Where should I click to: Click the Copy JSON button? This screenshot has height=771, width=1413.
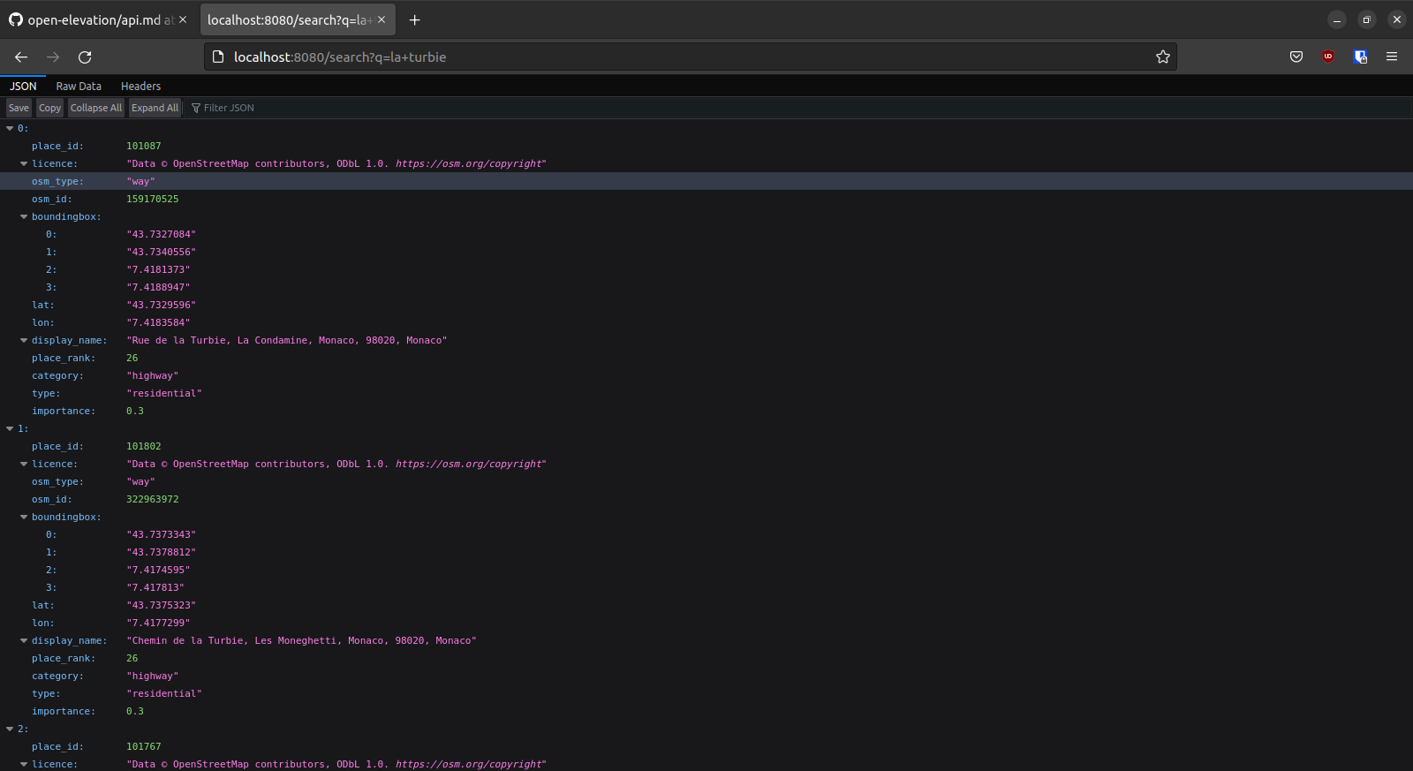pyautogui.click(x=50, y=108)
